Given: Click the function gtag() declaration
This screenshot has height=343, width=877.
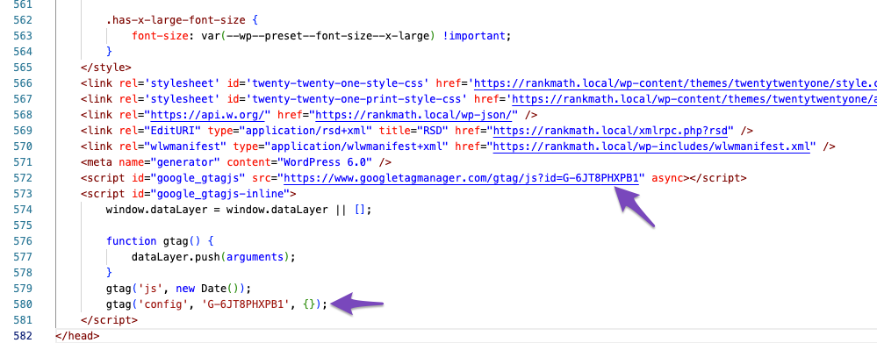Looking at the screenshot, I should (x=160, y=241).
